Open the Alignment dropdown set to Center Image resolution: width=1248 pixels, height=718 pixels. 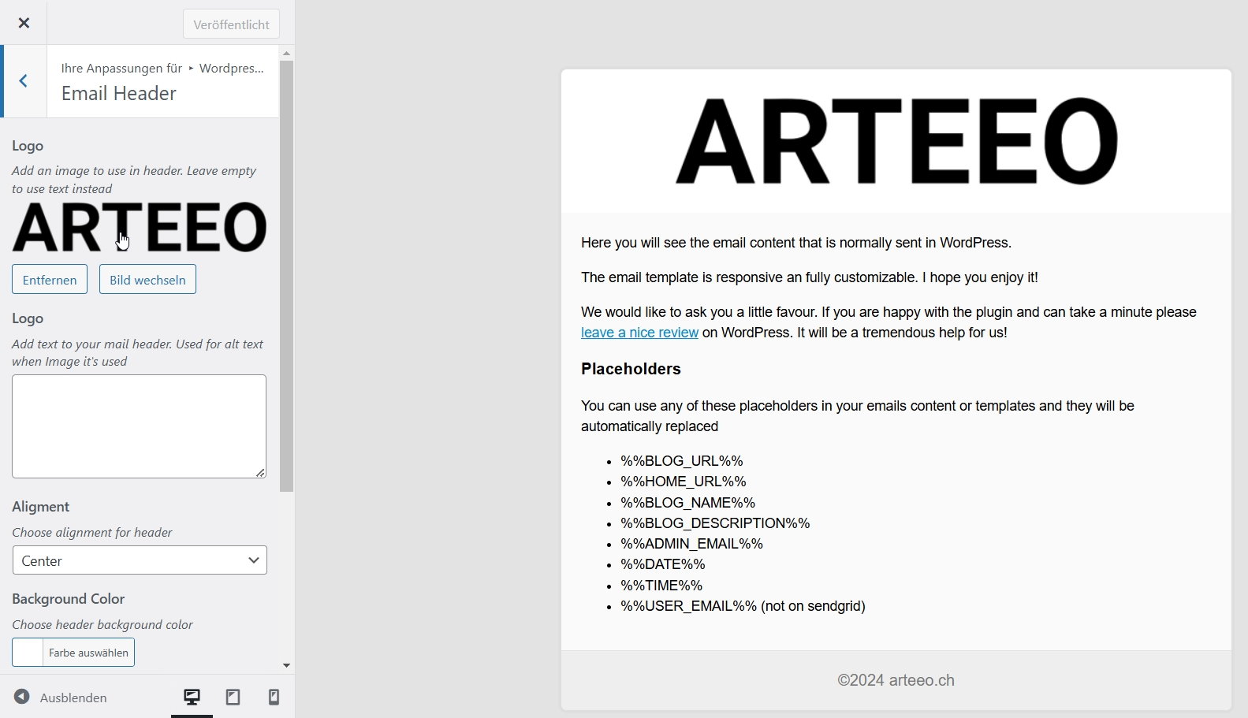140,560
